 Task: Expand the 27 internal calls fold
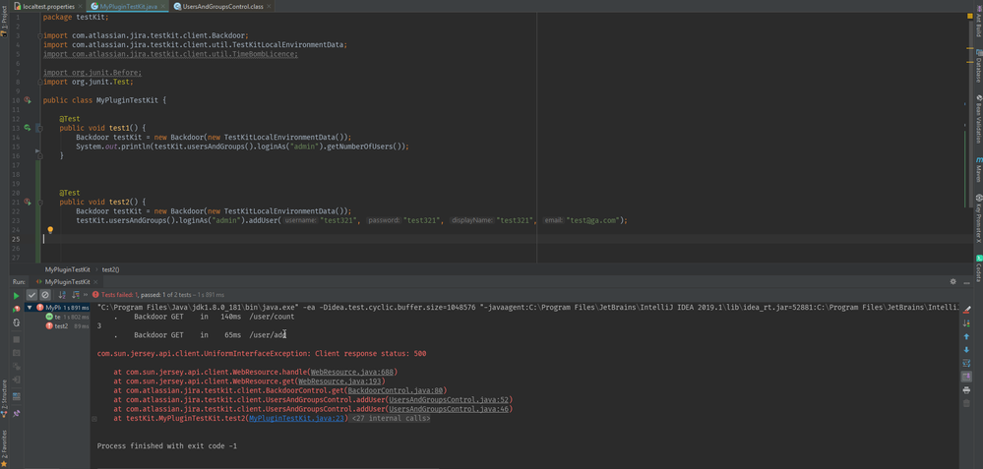[x=392, y=418]
